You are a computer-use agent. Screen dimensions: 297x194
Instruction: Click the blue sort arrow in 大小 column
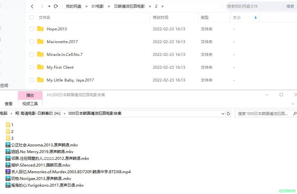[255, 18]
